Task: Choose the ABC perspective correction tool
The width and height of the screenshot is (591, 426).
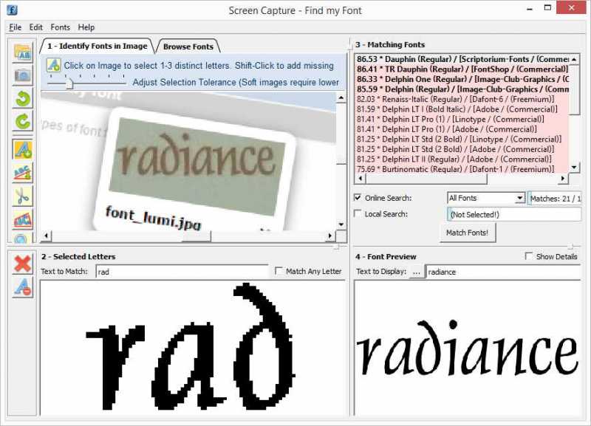Action: [x=23, y=219]
